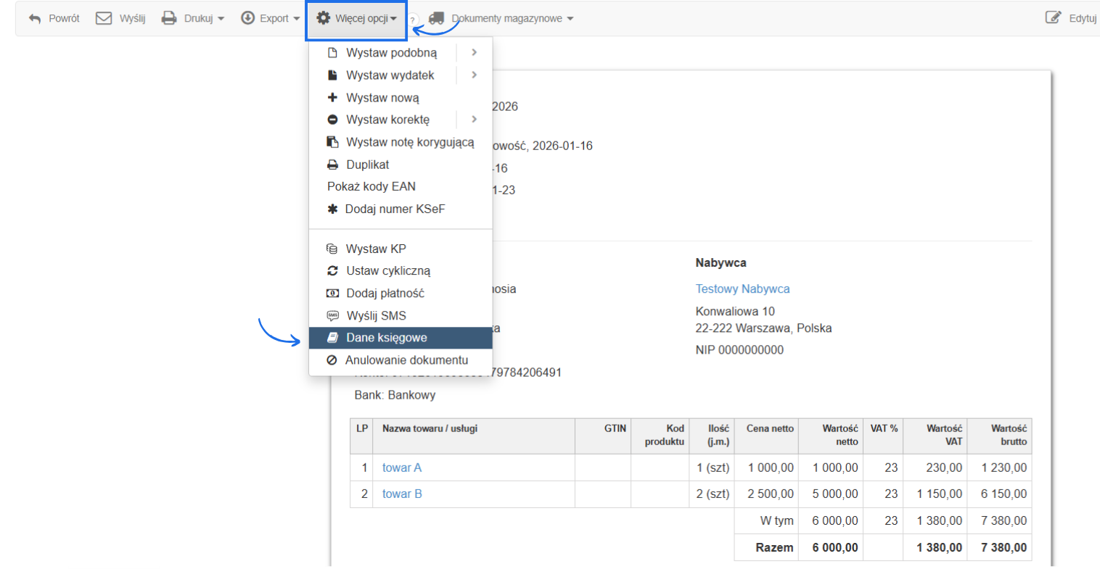Viewport: 1100px width, 569px height.
Task: Click the gear icon in Więcej opcji
Action: [x=324, y=18]
